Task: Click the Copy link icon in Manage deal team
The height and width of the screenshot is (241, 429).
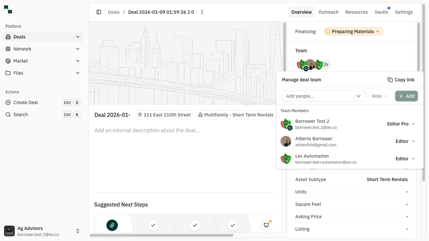Action: (390, 80)
